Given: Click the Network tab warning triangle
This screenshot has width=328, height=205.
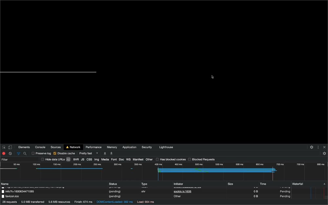Looking at the screenshot, I should click(x=67, y=147).
